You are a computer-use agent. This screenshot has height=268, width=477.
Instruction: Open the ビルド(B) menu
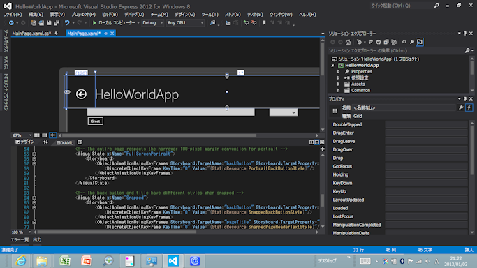click(110, 15)
